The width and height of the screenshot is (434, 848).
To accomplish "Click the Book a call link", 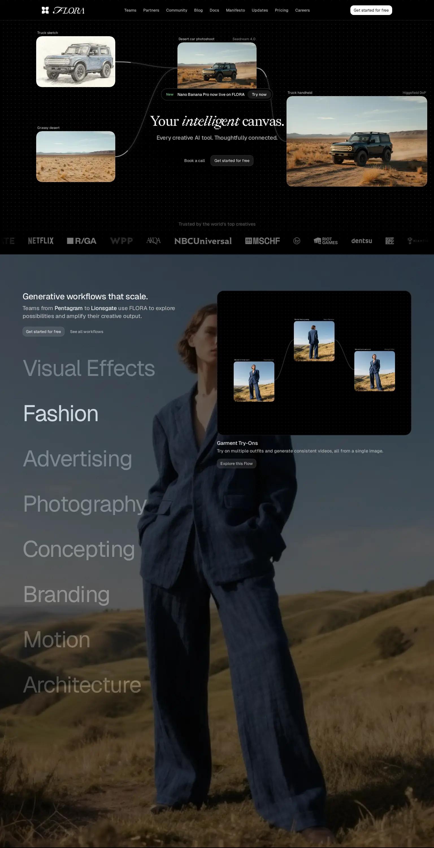I will (194, 161).
